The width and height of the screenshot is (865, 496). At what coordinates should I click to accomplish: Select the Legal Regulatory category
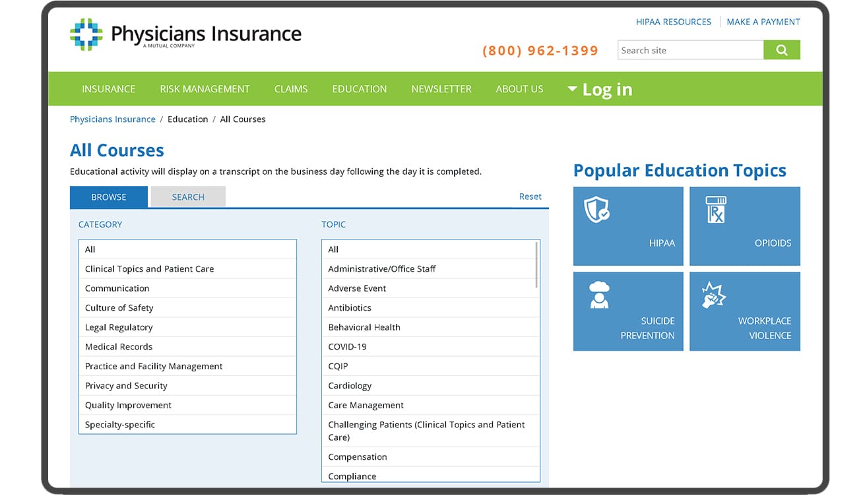(x=187, y=327)
